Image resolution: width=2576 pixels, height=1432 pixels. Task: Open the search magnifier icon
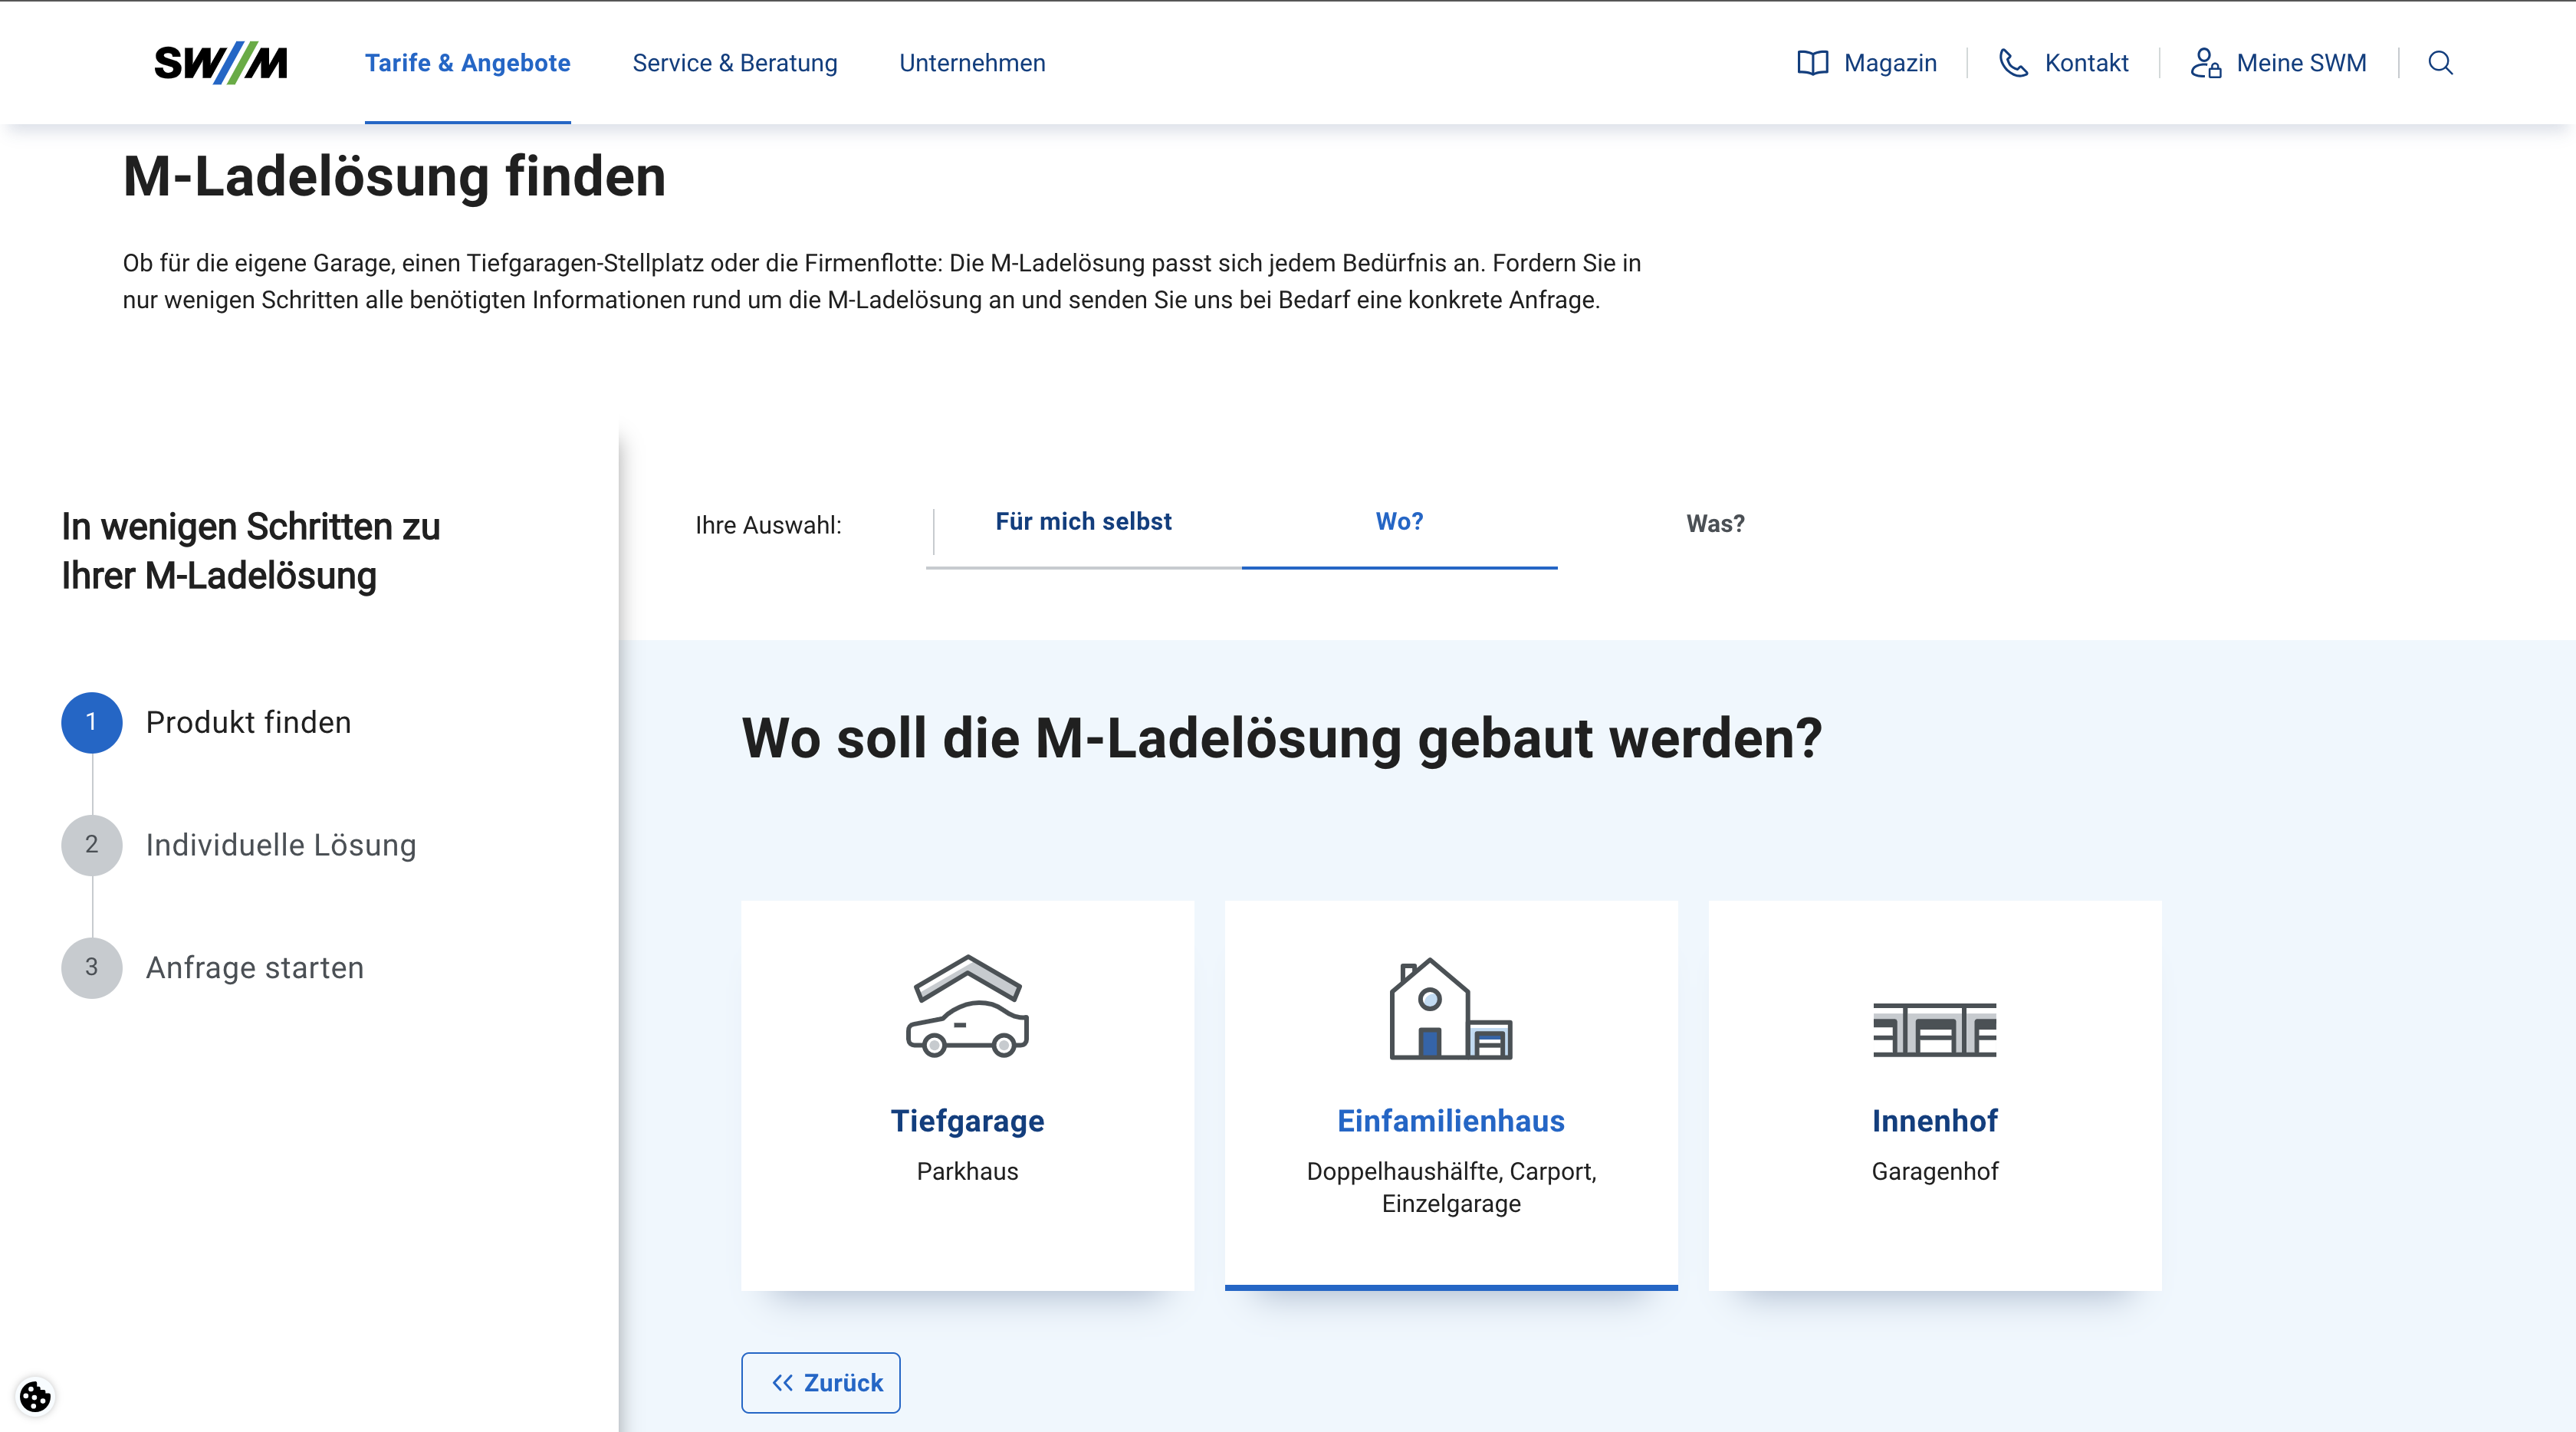pyautogui.click(x=2440, y=63)
